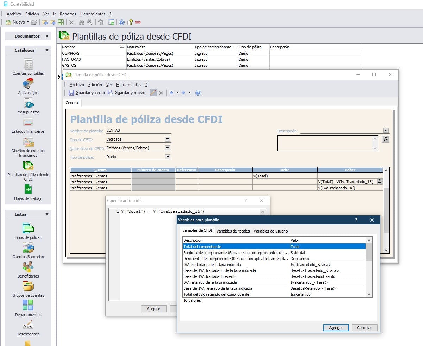
Task: Open the Tipo de CFDI dropdown
Action: tap(168, 139)
